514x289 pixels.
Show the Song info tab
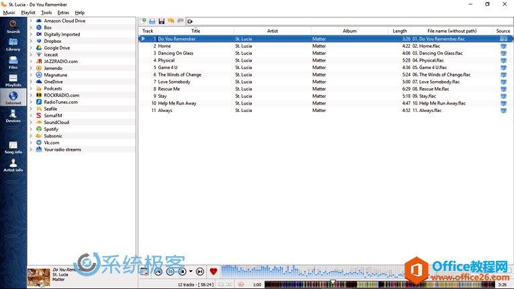tap(13, 148)
